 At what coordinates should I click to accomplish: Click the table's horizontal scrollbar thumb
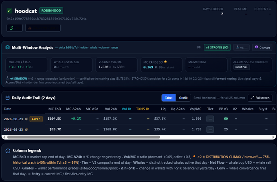(84, 137)
